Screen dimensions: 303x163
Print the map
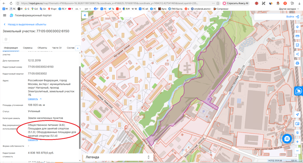[x=297, y=63]
